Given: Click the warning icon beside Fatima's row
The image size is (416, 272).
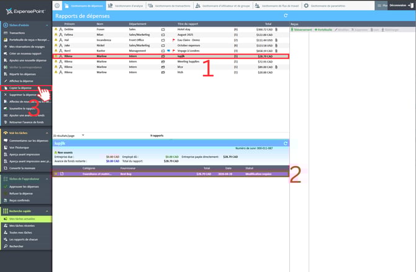Looking at the screenshot, I should pyautogui.click(x=55, y=34).
